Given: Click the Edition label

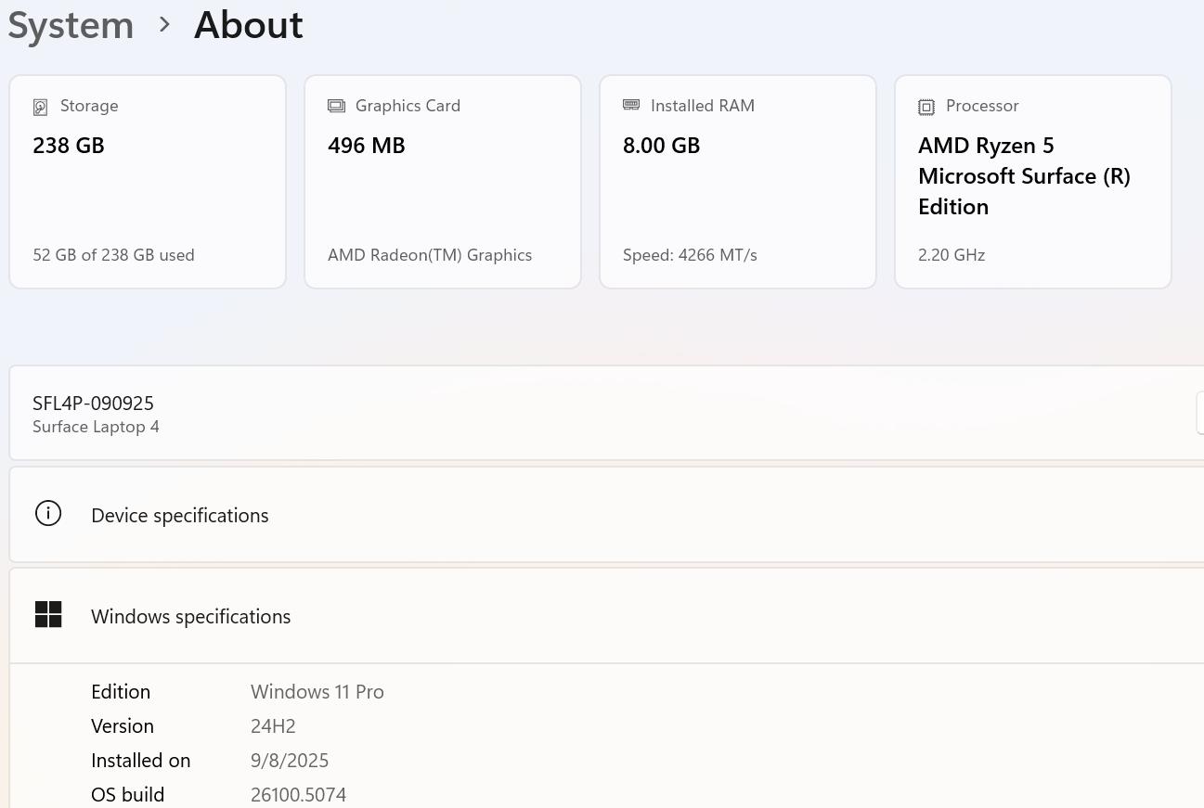Looking at the screenshot, I should click(x=121, y=692).
